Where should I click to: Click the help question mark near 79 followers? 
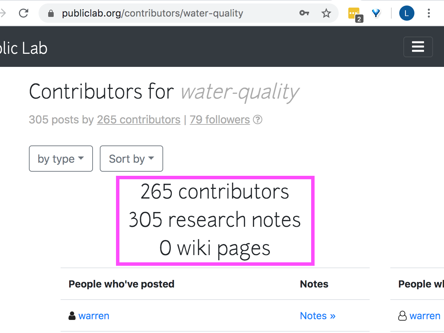tap(258, 120)
